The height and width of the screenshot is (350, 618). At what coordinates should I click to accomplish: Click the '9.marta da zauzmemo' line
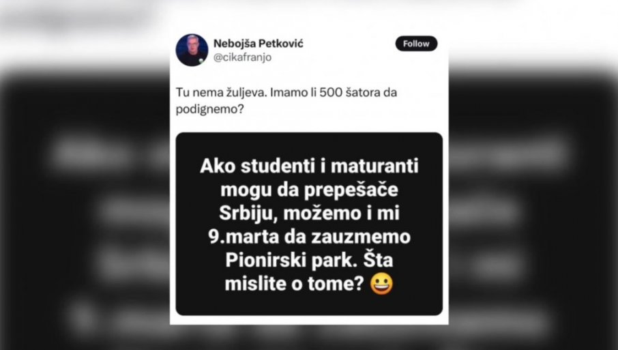[309, 237]
